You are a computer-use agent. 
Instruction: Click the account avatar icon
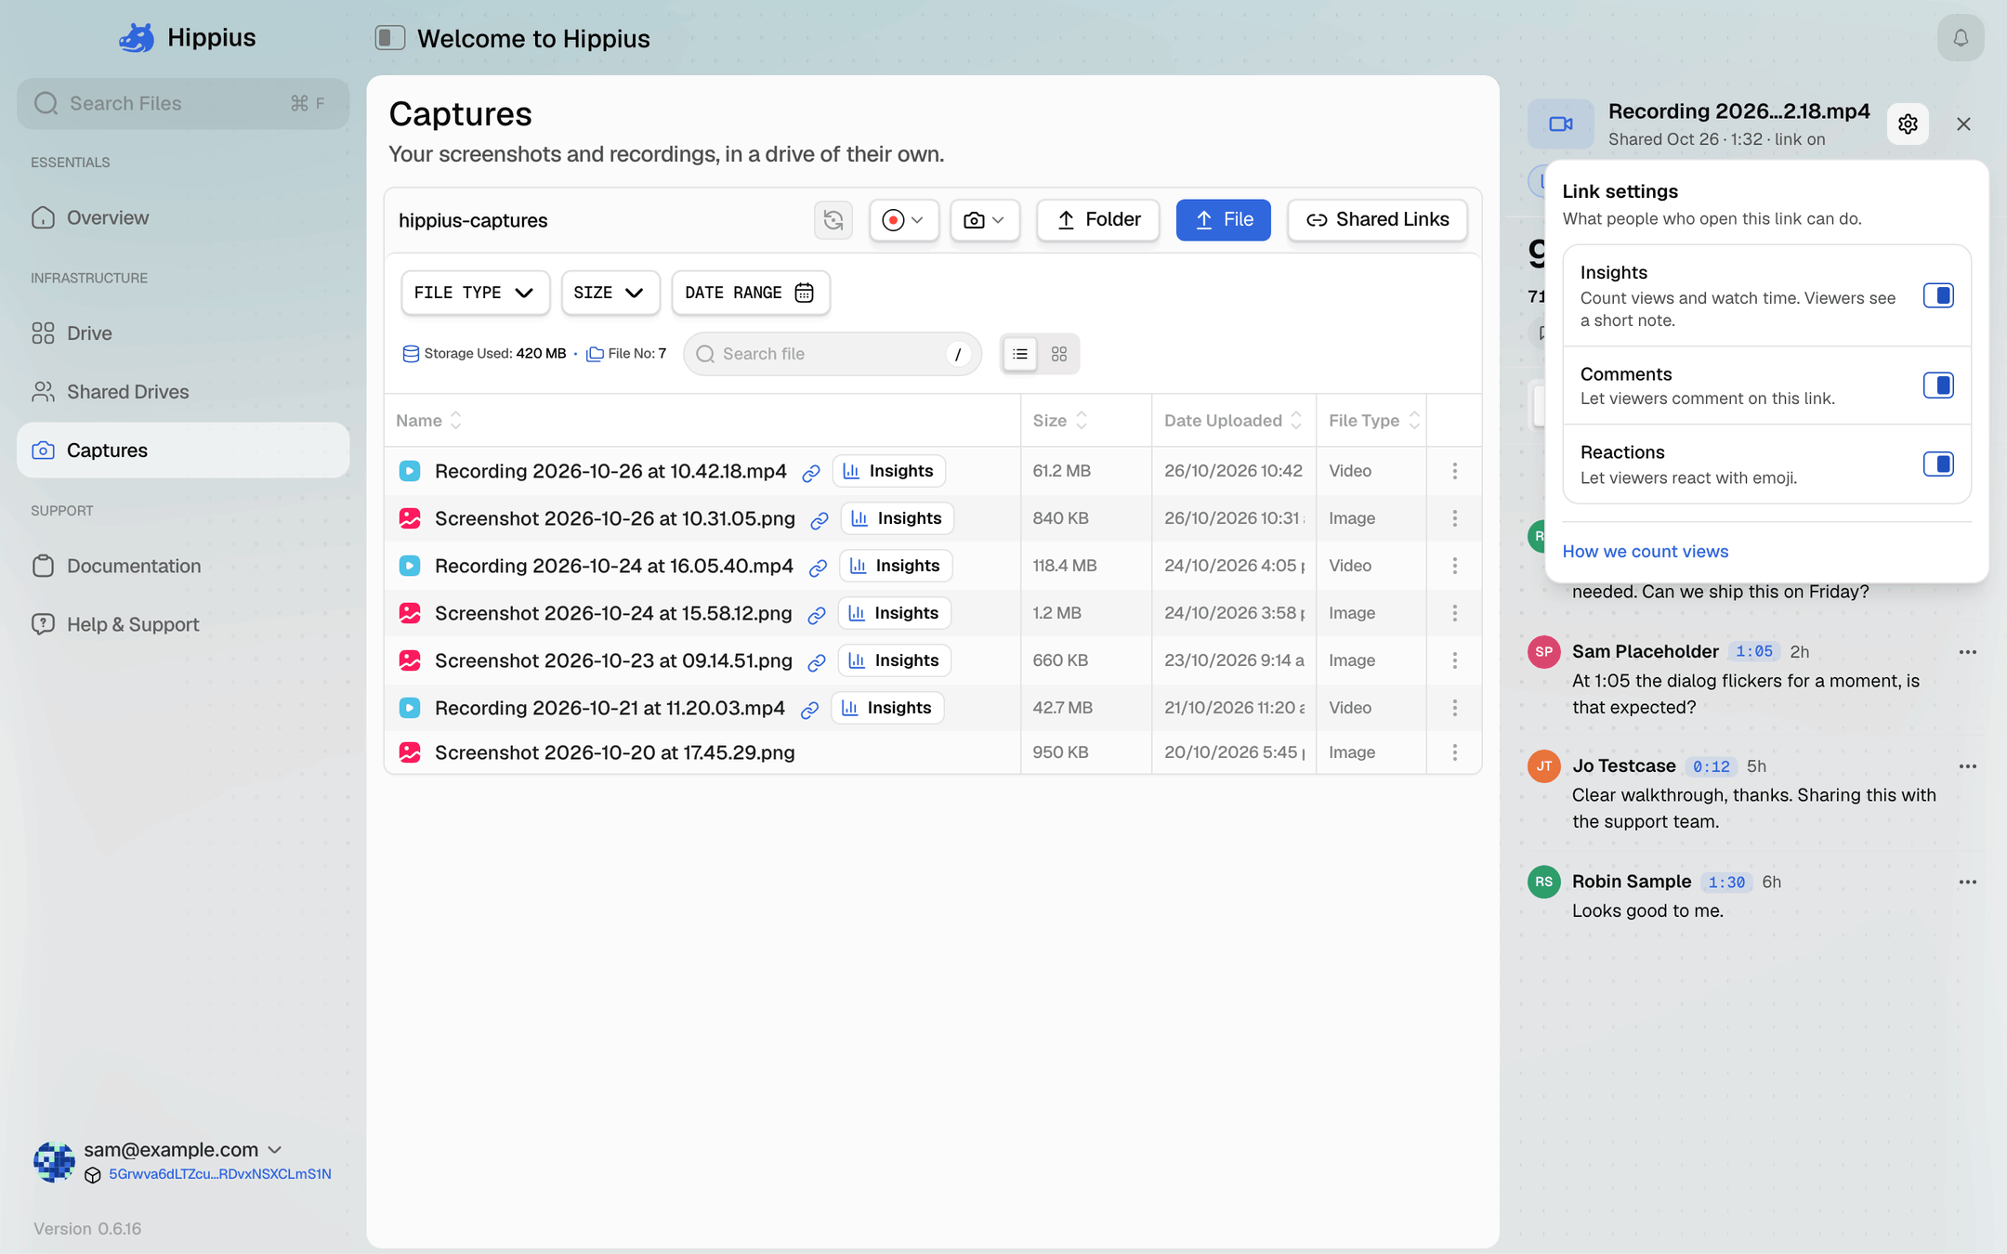54,1161
